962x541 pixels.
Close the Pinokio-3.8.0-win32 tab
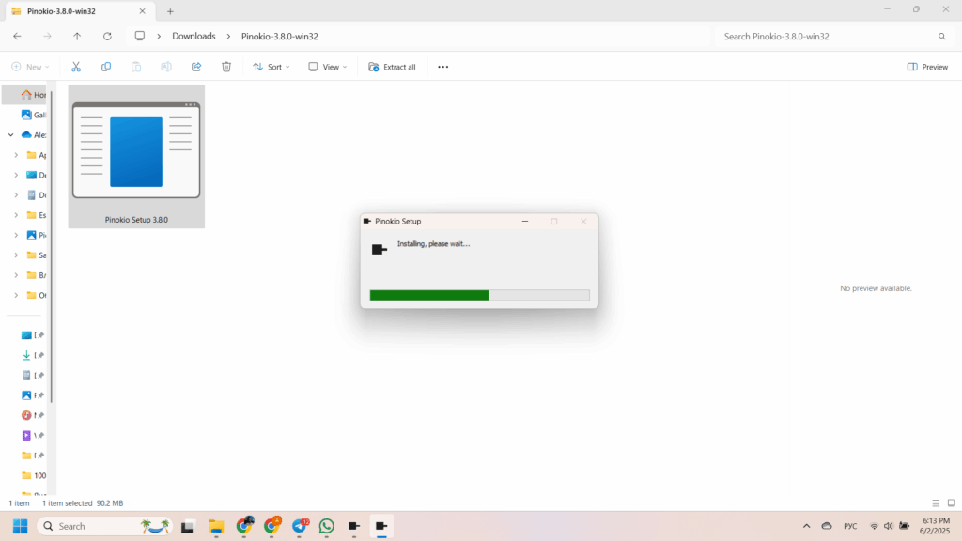pos(143,11)
